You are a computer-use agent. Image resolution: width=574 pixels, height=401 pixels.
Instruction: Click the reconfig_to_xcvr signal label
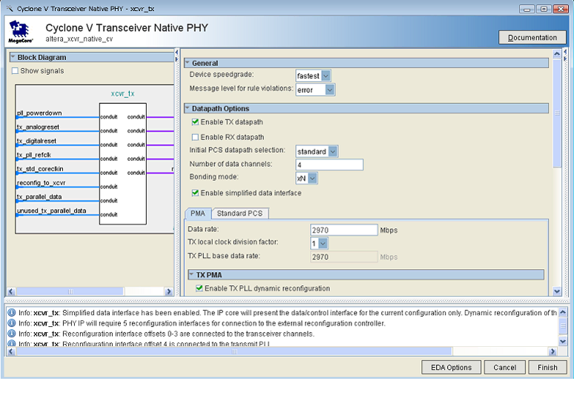coord(41,182)
